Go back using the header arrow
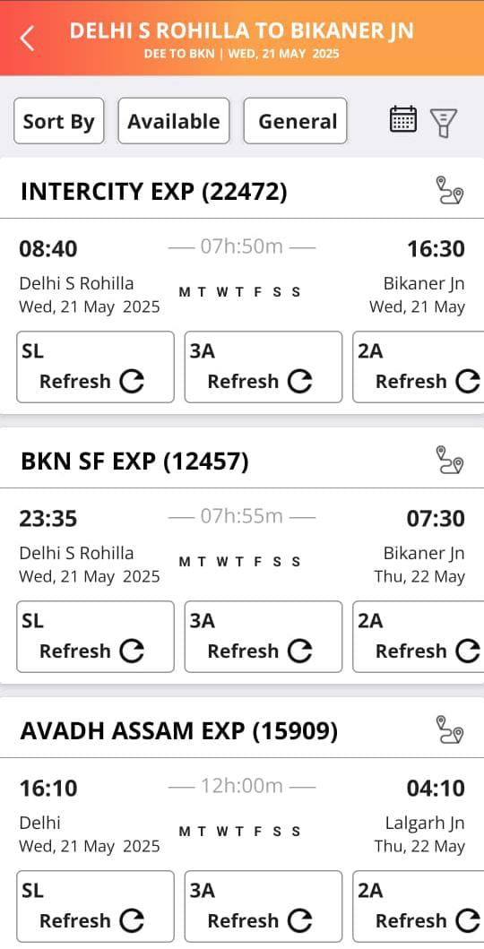Screen dimensions: 484x949 [27, 39]
